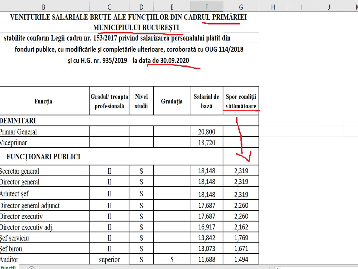This screenshot has width=358, height=269.
Task: Click the Primar General salary cell 20,800
Action: tap(206, 132)
